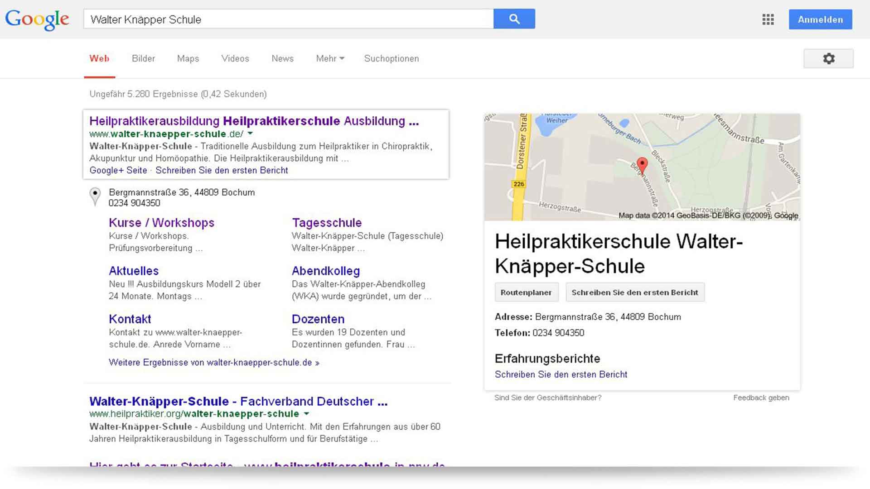The width and height of the screenshot is (870, 489).
Task: Open the settings gear menu
Action: tap(829, 58)
